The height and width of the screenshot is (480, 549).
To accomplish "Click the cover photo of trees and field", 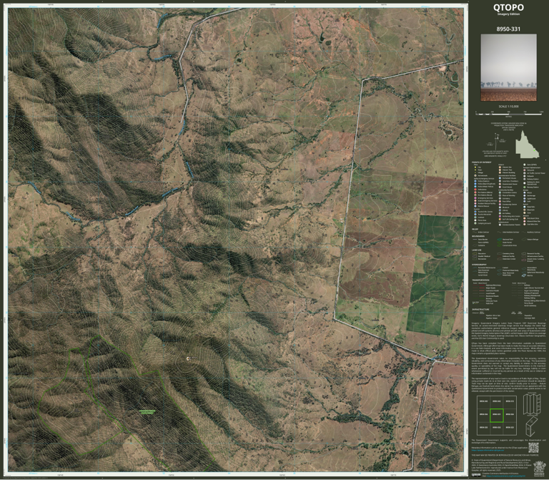I will tap(508, 67).
